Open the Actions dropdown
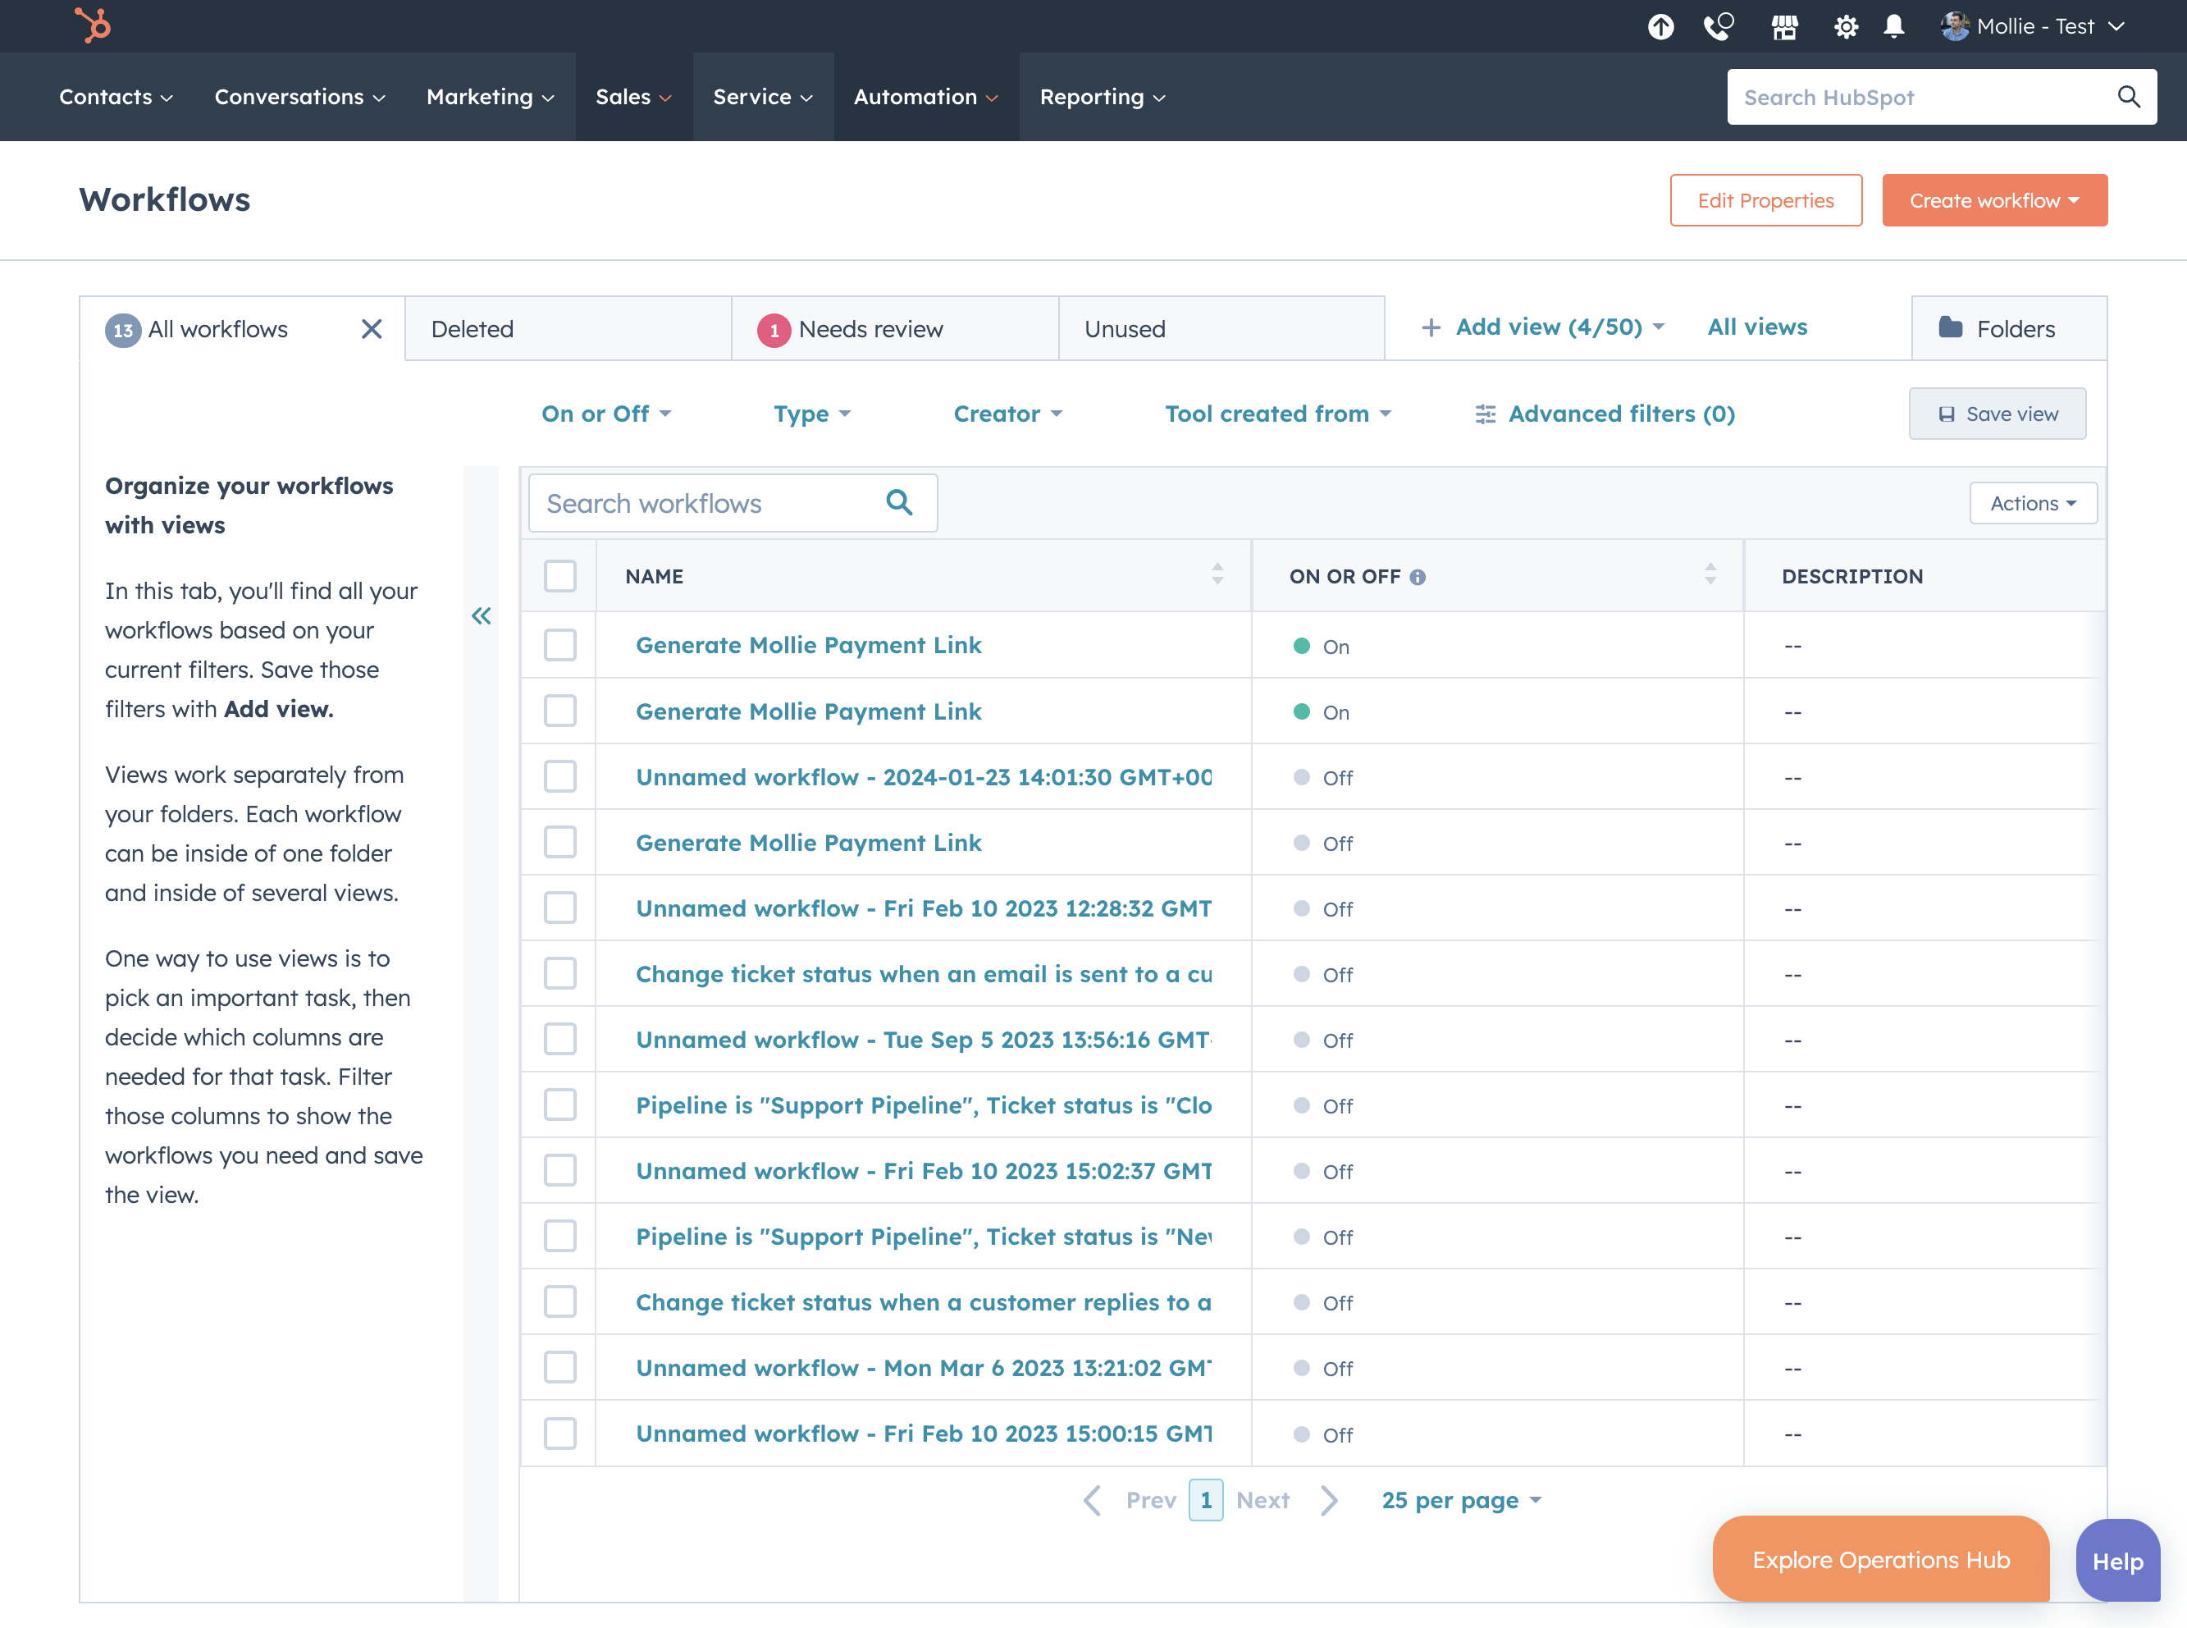 click(2034, 504)
